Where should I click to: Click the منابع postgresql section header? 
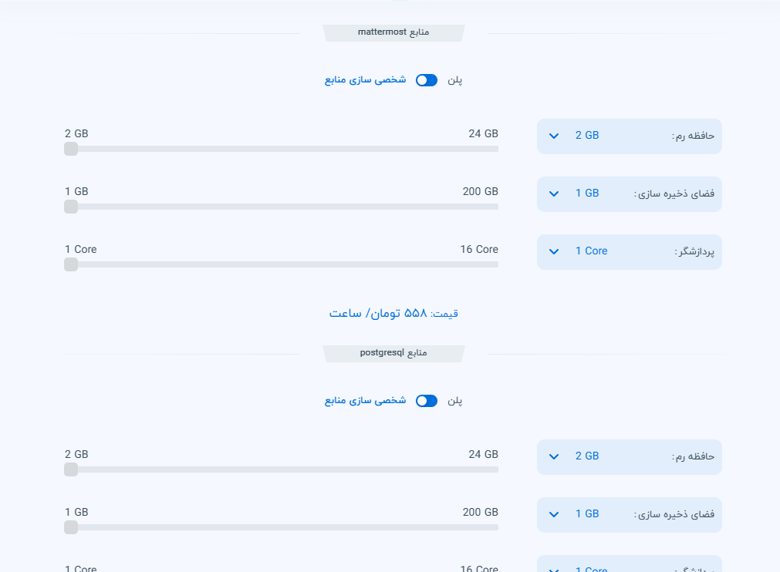(393, 353)
